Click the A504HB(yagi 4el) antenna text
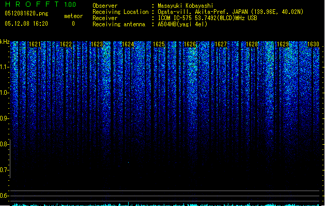 182,24
